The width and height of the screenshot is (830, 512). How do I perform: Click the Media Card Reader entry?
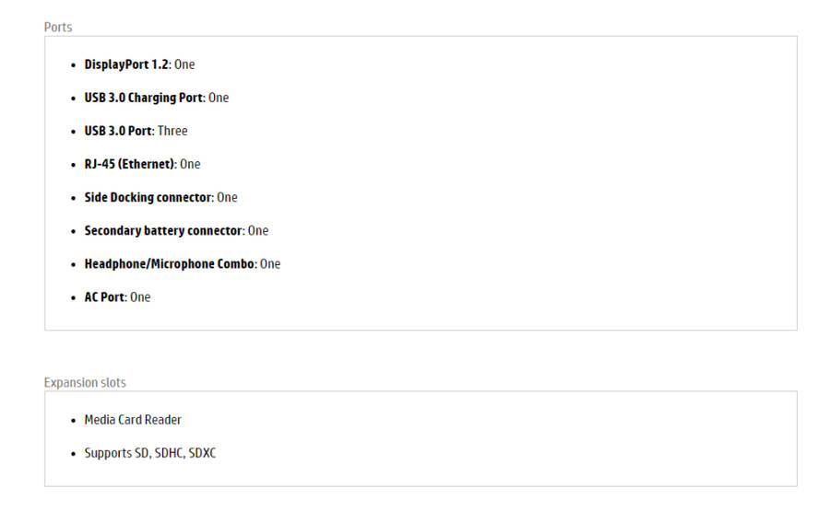pyautogui.click(x=133, y=420)
